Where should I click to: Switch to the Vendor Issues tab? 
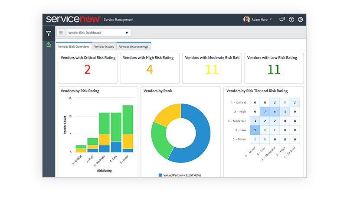104,46
